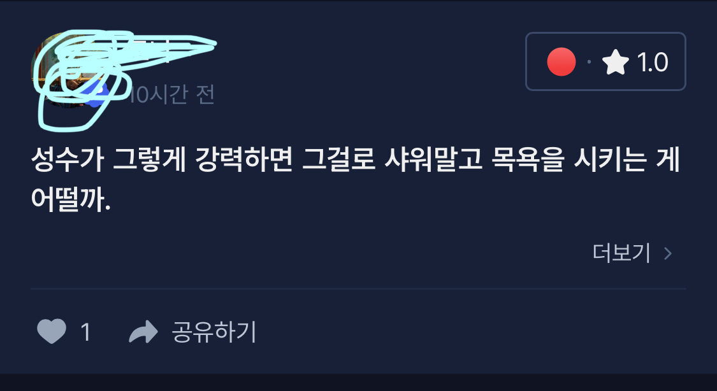
Task: Choose the 공유하기 share label
Action: click(x=214, y=332)
